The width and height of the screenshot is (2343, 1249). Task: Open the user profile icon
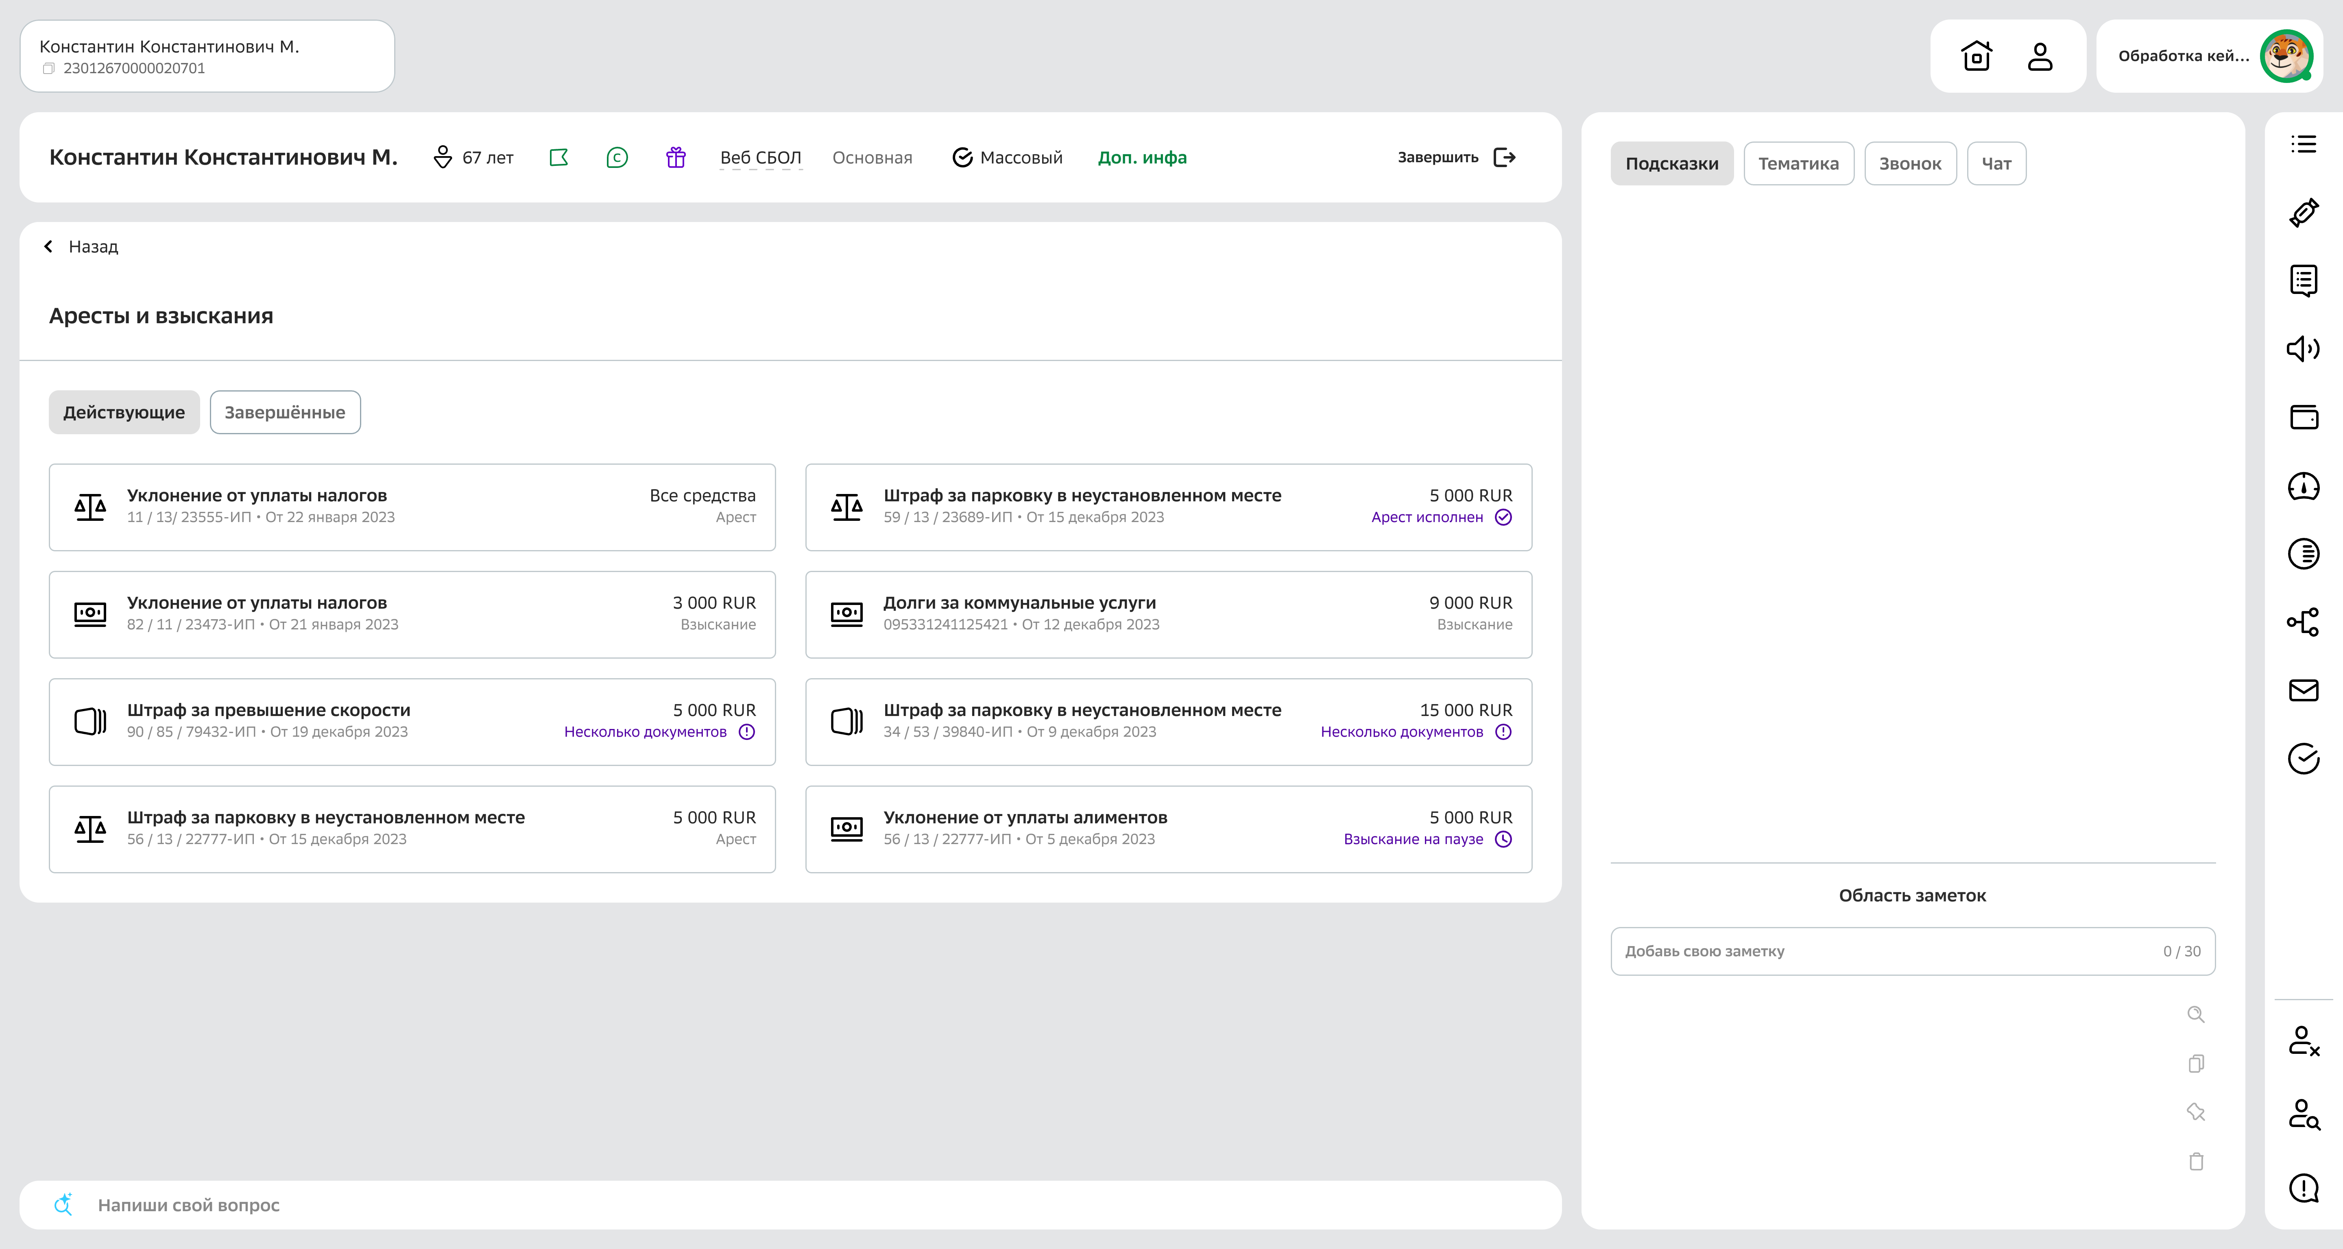(x=2040, y=57)
